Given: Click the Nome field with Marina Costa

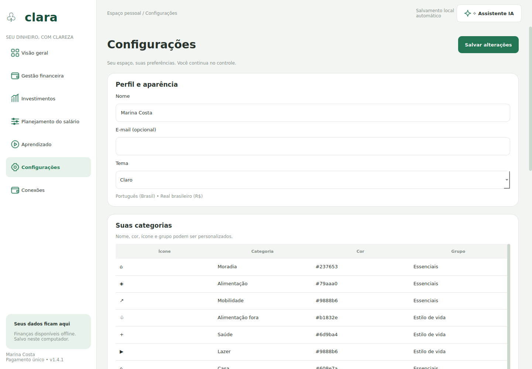Looking at the screenshot, I should coord(313,113).
